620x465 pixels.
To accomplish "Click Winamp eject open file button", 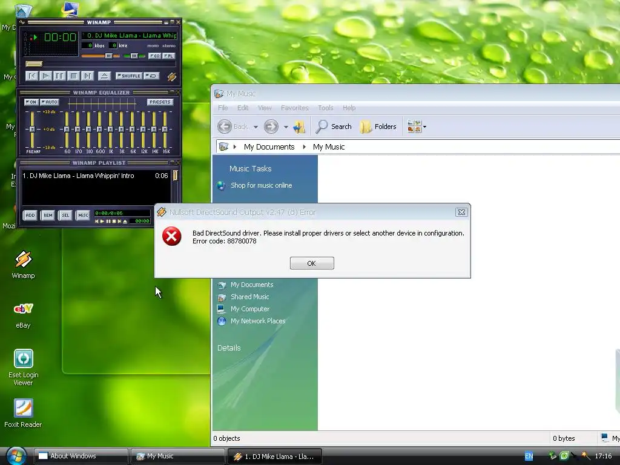I will pos(104,76).
